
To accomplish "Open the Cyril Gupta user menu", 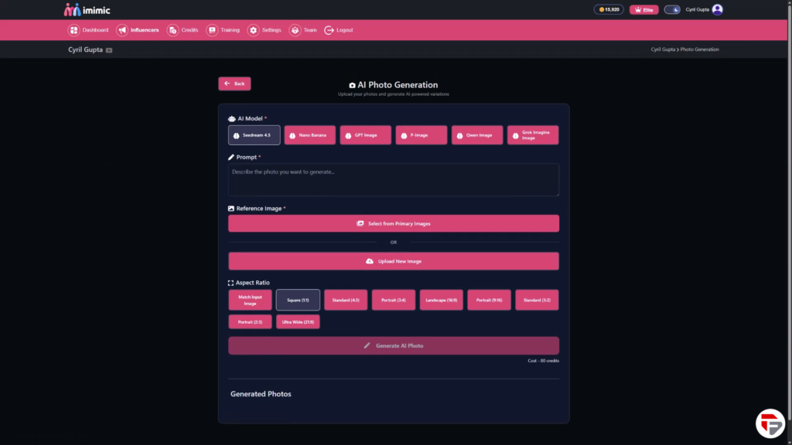I will click(697, 9).
